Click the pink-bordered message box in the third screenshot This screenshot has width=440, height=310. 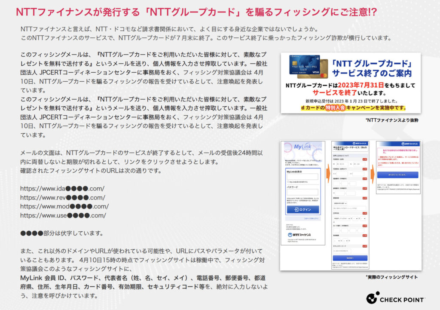click(x=398, y=158)
